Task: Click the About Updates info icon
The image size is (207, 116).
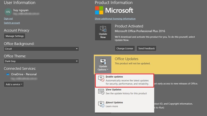Action: (x=101, y=104)
